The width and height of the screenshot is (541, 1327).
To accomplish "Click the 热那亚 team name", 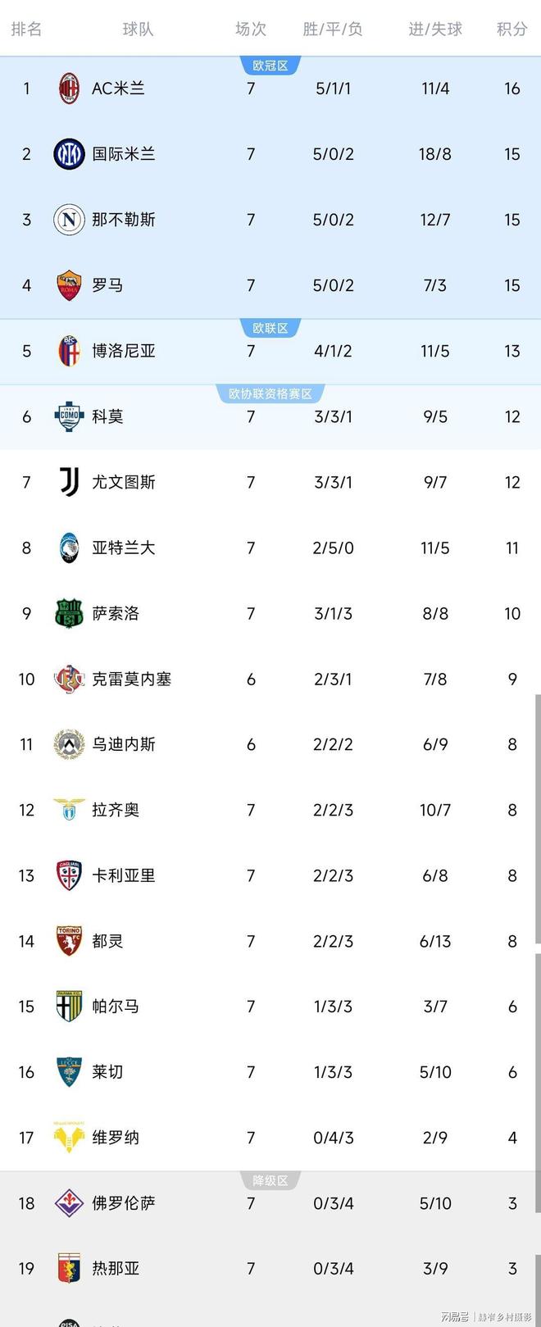I will (x=116, y=1269).
